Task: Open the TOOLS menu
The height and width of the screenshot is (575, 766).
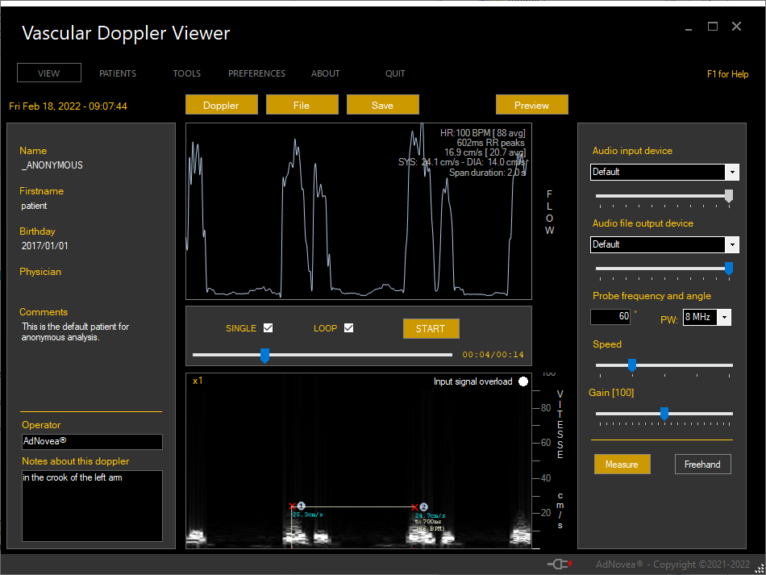Action: (x=186, y=73)
